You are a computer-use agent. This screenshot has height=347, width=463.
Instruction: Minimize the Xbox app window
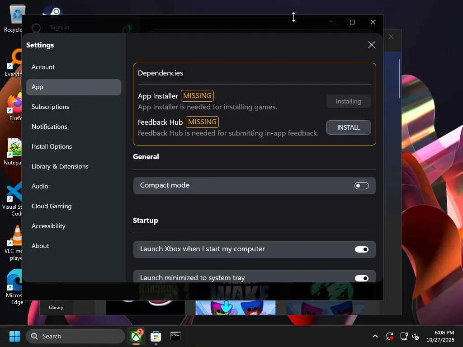[x=331, y=22]
